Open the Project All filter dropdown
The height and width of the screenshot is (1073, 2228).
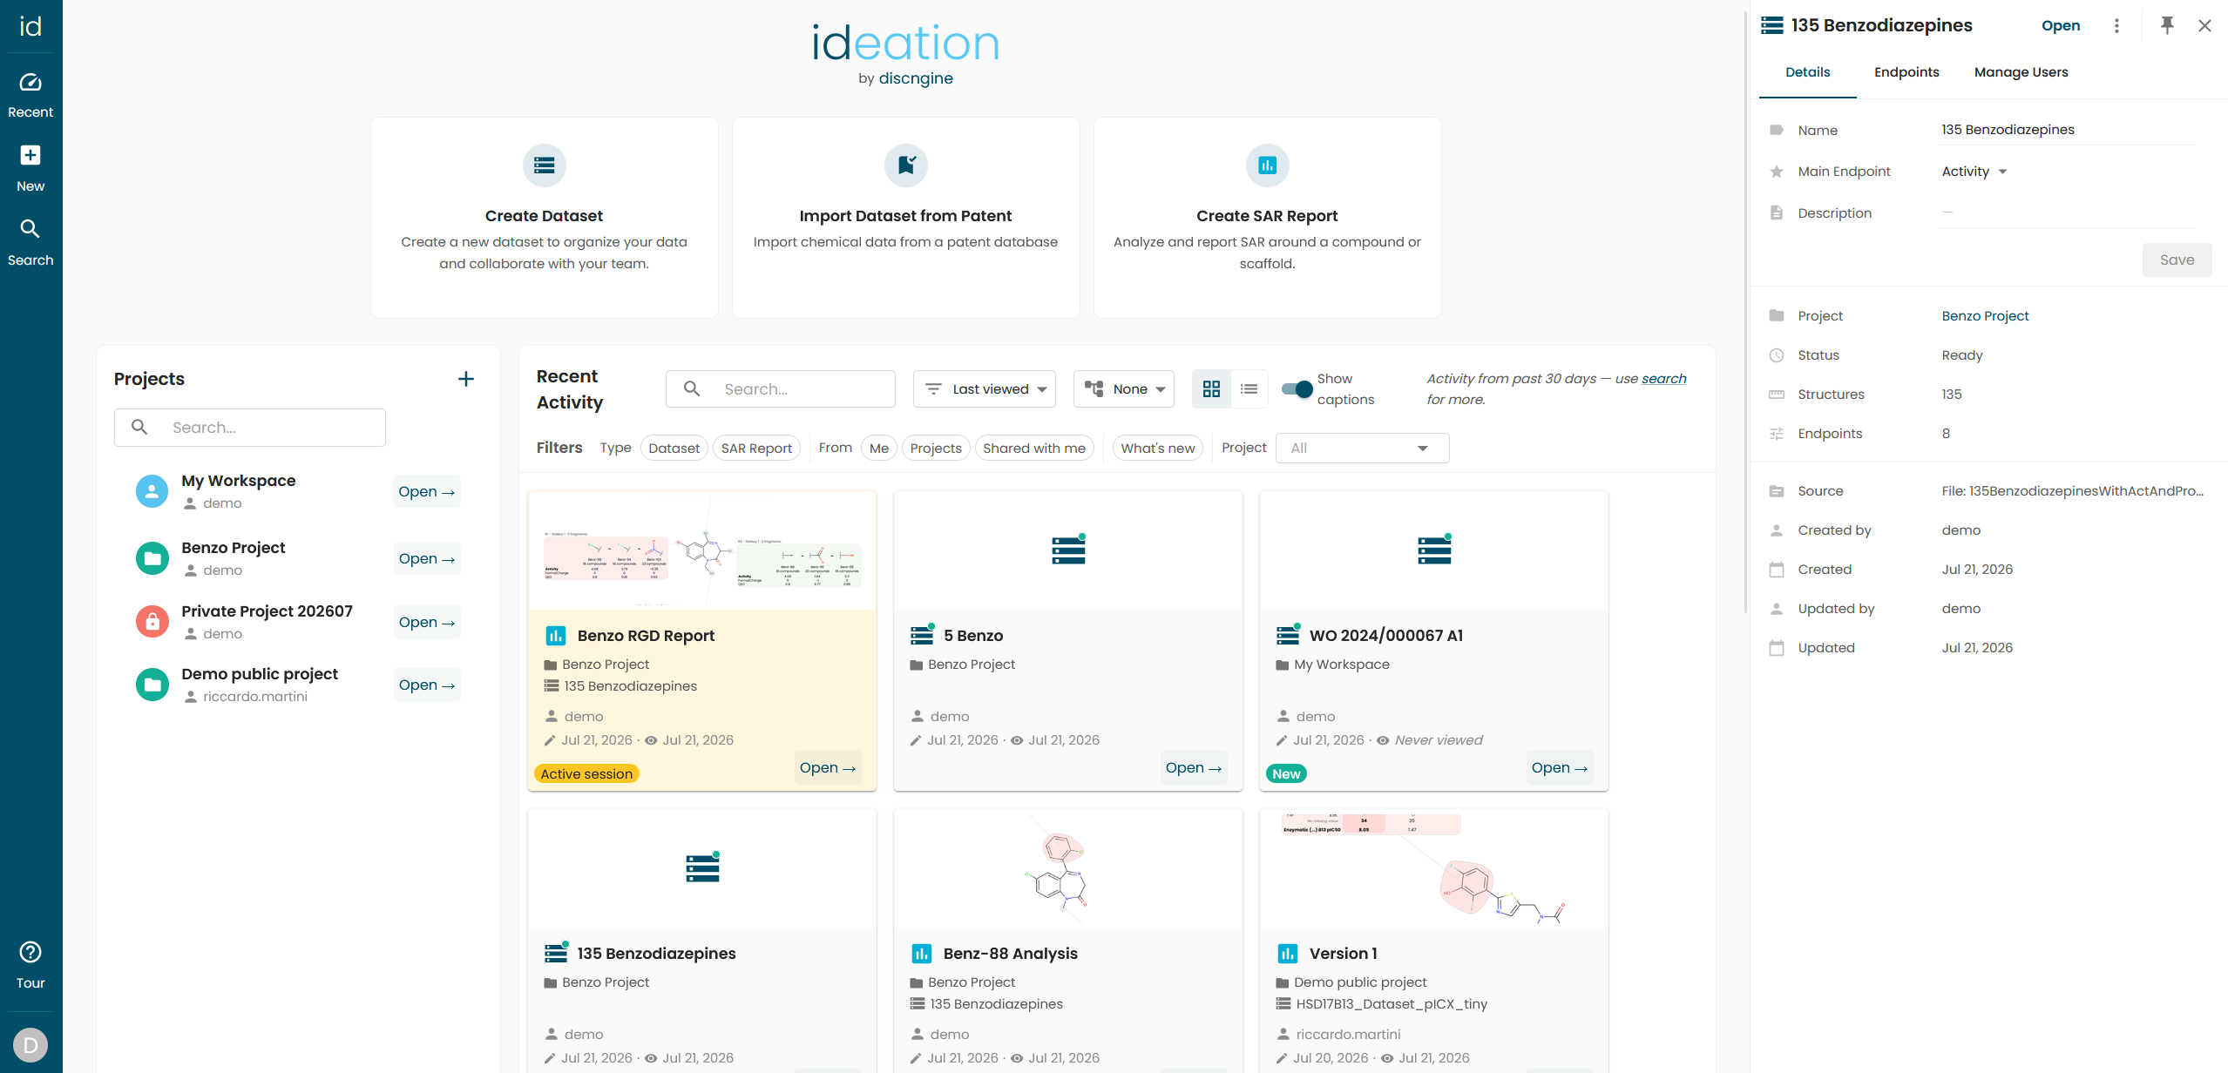pyautogui.click(x=1363, y=448)
